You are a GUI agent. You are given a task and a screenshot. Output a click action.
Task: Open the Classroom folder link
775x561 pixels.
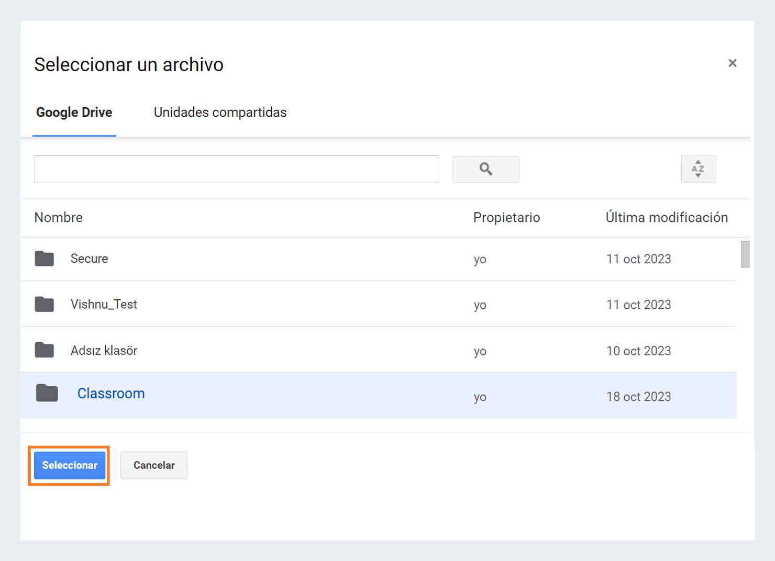[x=111, y=394]
